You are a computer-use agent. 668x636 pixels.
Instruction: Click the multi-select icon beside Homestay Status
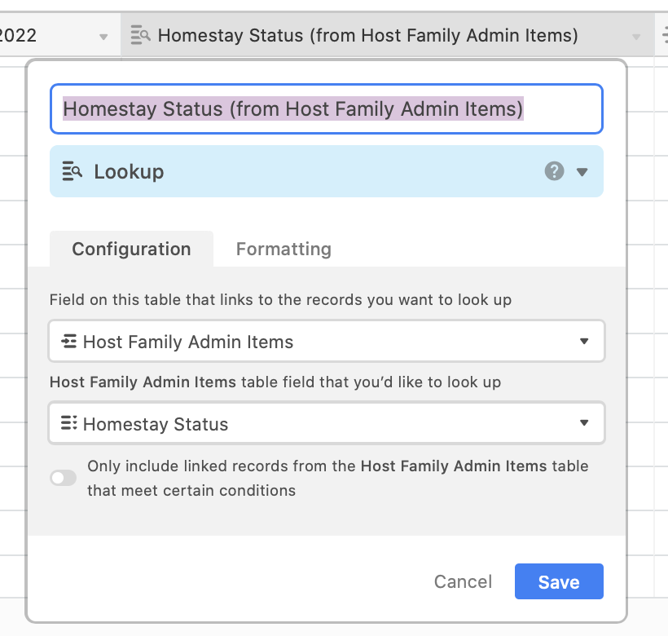click(x=68, y=423)
